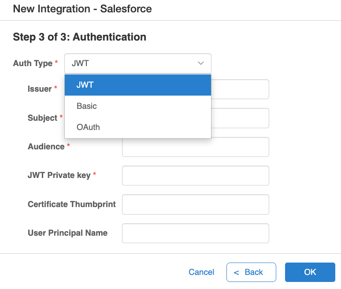
Task: Click the Certificate Thumbprint label
Action: click(x=72, y=204)
